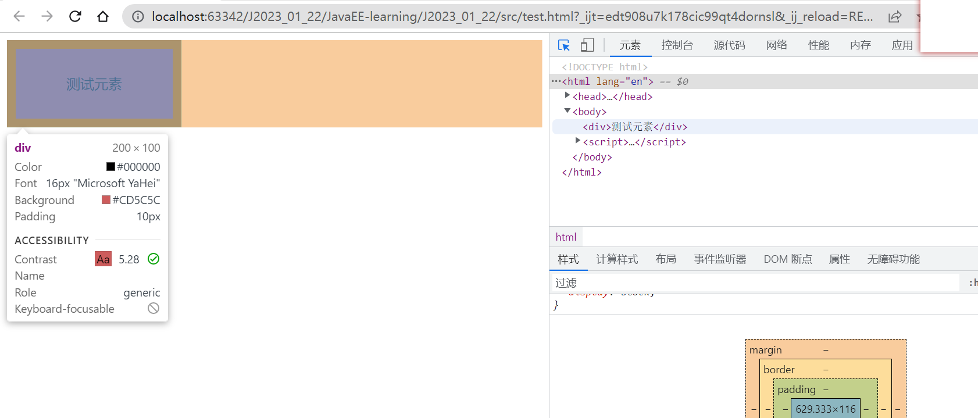
Task: Open the 属性 (Properties) sub-tab
Action: pyautogui.click(x=840, y=259)
